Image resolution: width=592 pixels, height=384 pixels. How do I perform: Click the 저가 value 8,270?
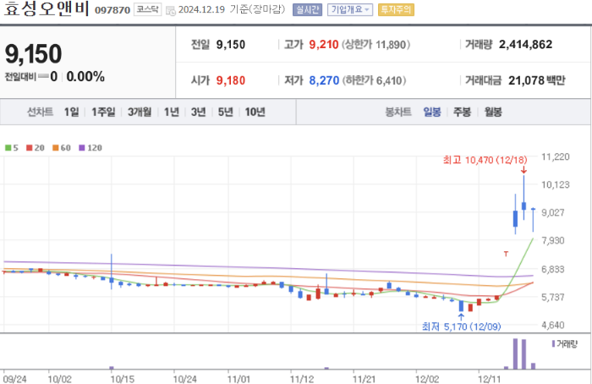click(324, 80)
